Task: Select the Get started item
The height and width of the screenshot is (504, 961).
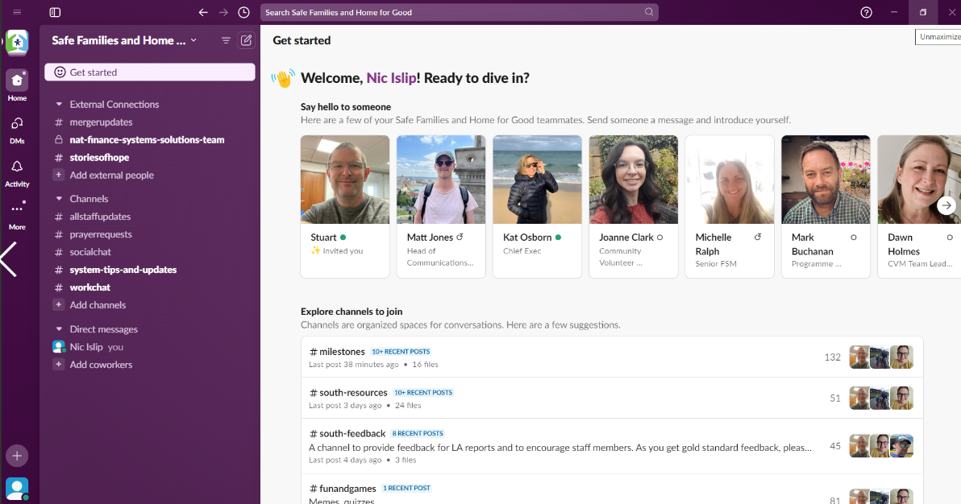Action: tap(150, 72)
